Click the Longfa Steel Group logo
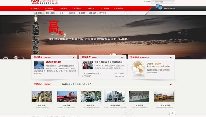This screenshot has height=117, width=206. point(44,2)
